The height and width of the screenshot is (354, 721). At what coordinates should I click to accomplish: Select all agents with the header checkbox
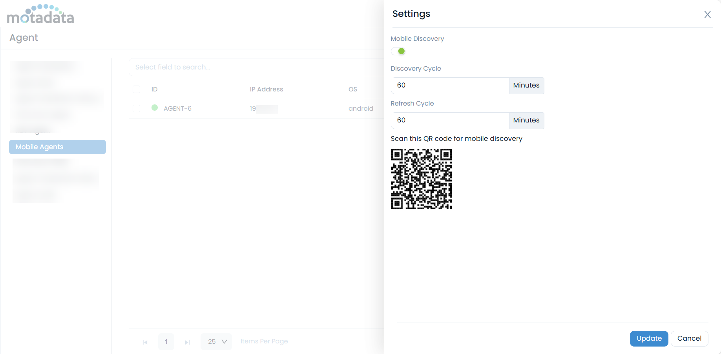point(136,89)
